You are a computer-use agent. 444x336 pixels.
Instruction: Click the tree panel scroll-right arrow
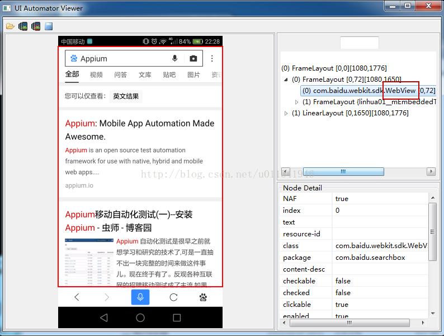coord(431,171)
